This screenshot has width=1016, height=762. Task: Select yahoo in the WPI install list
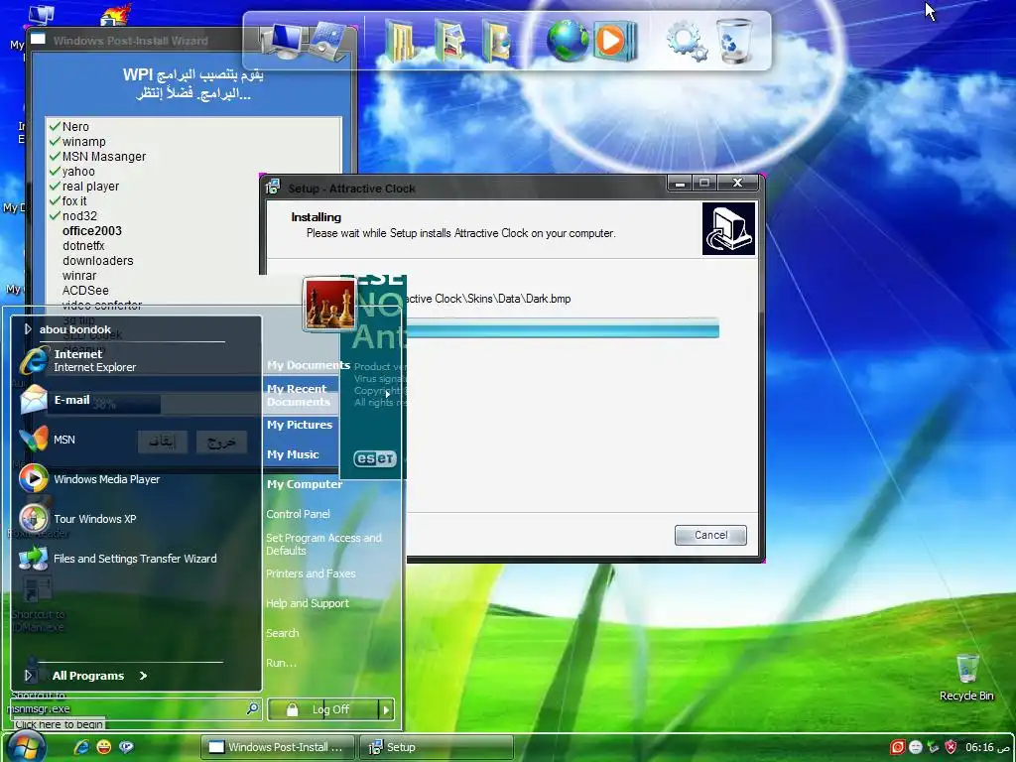coord(78,171)
